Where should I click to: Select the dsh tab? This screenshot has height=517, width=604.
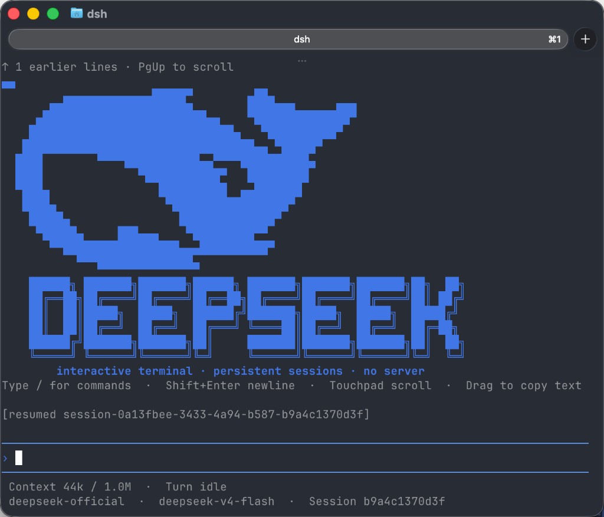coord(288,39)
